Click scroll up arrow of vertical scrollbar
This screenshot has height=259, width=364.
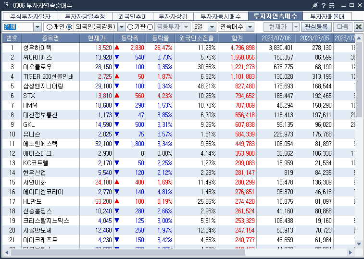[359, 38]
